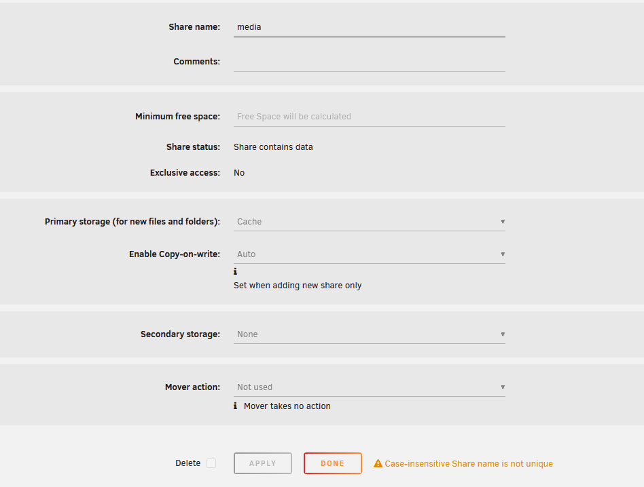Click the info icon above Set when adding new share only
This screenshot has width=644, height=487.
click(235, 271)
